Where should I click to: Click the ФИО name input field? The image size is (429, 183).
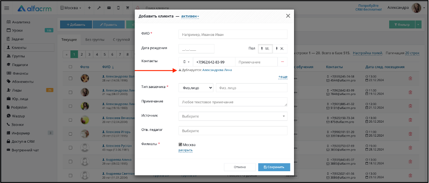point(233,35)
